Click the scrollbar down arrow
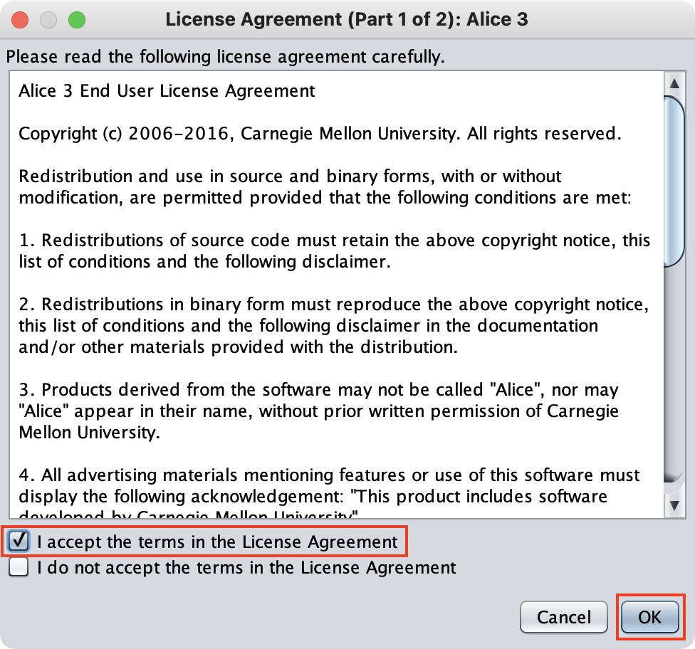Screen dimensions: 695x649 coord(674,505)
